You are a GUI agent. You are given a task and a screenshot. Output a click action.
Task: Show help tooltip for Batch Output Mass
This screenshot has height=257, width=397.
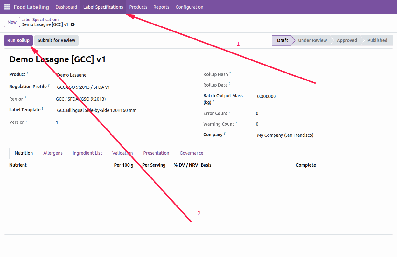[x=213, y=101]
